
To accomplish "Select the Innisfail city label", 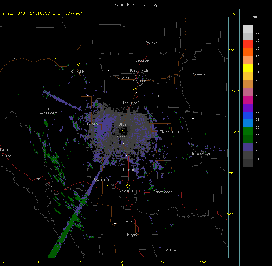I will point(131,103).
